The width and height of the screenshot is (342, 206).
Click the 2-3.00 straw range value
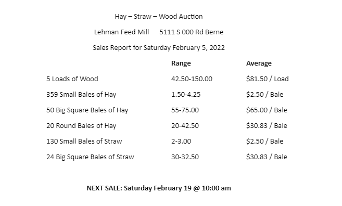(181, 141)
